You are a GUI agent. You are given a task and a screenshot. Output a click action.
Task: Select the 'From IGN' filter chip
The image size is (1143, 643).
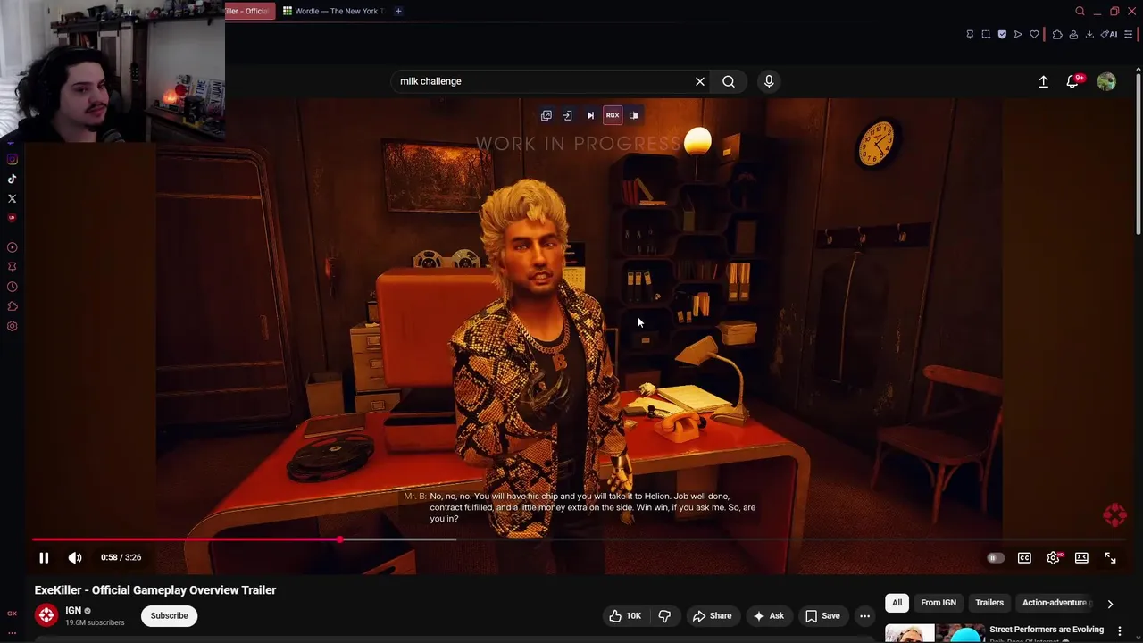[939, 603]
